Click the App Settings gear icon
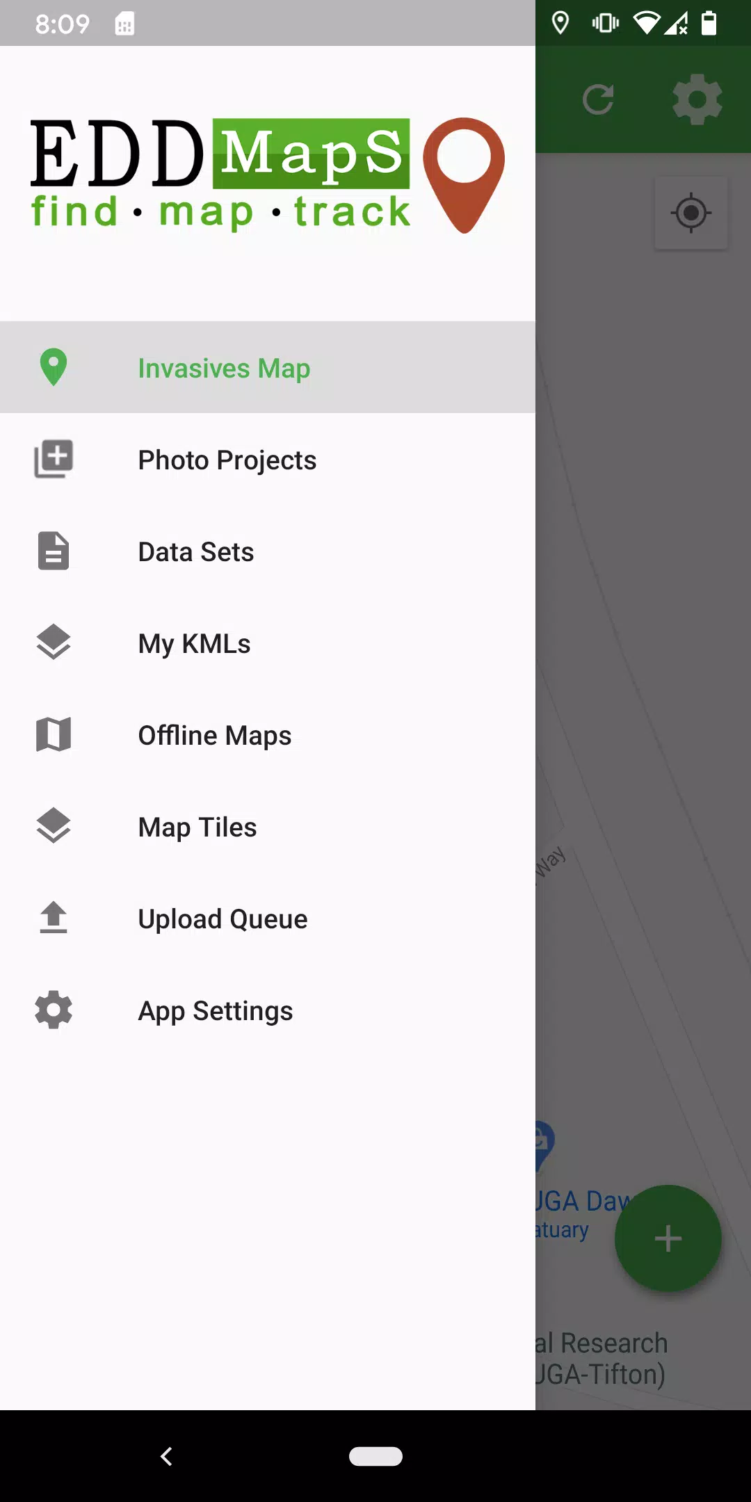 pos(54,1010)
